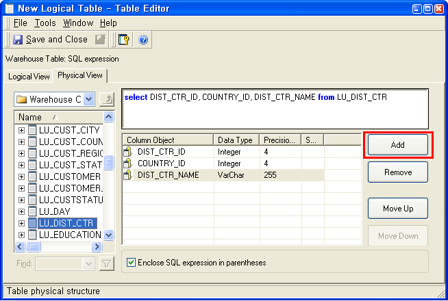Click the Add button

click(x=397, y=145)
